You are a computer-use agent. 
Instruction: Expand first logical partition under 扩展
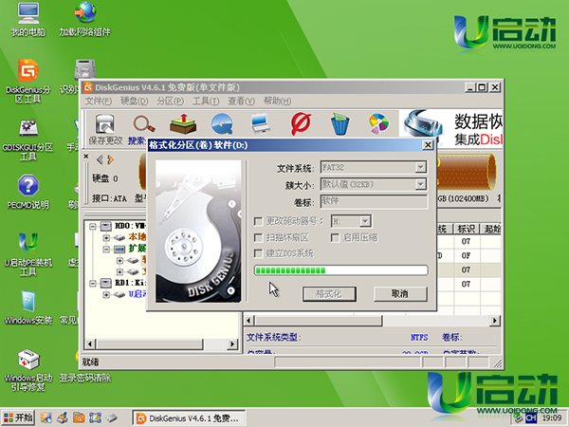[x=119, y=260]
